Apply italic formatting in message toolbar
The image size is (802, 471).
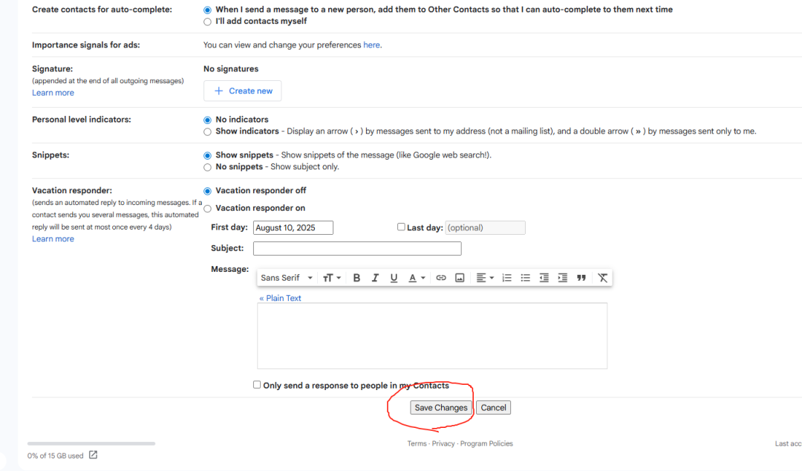pos(375,278)
